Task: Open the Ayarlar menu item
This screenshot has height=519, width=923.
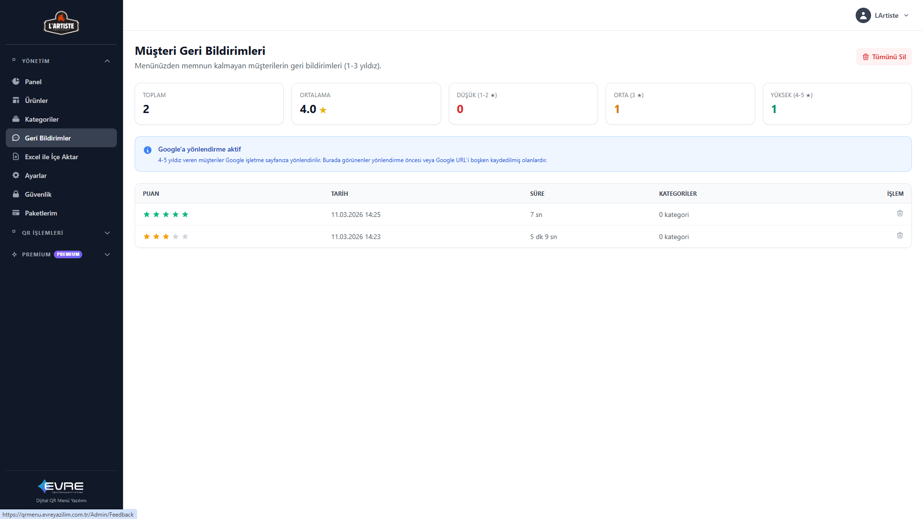Action: (61, 176)
